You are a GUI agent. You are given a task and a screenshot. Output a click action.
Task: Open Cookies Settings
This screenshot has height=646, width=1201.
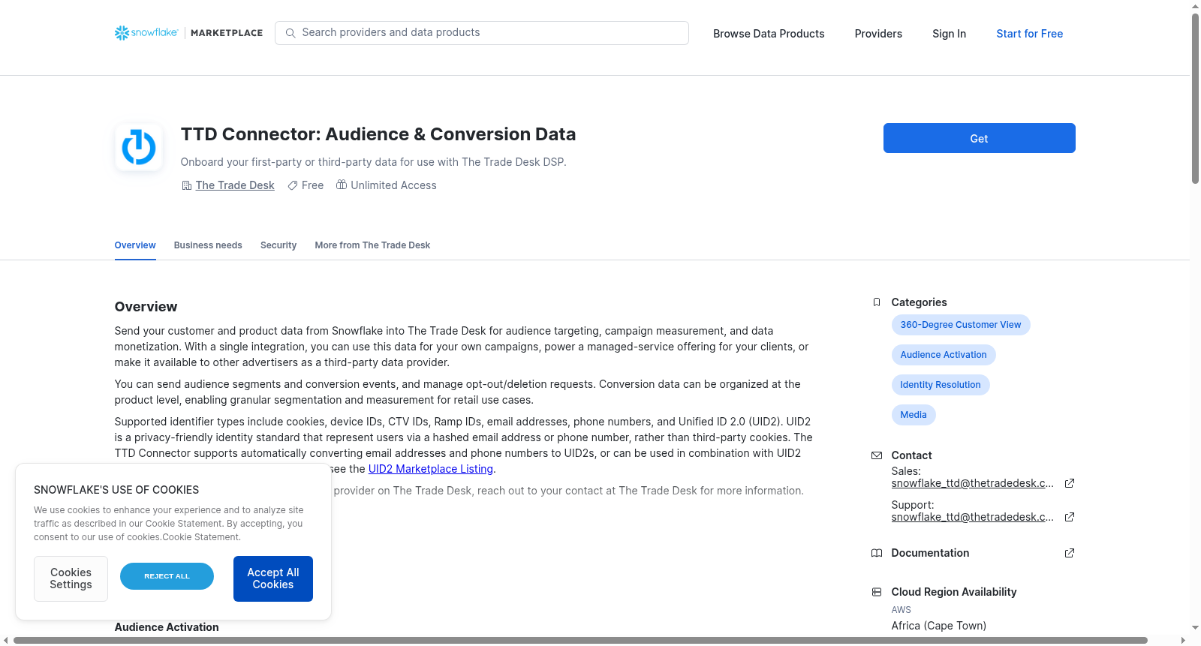71,578
